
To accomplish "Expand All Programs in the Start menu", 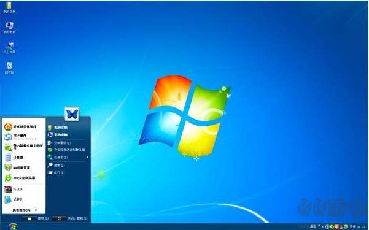I will [25, 210].
